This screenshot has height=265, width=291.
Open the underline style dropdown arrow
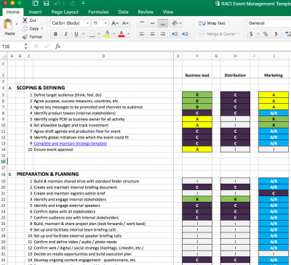point(84,34)
